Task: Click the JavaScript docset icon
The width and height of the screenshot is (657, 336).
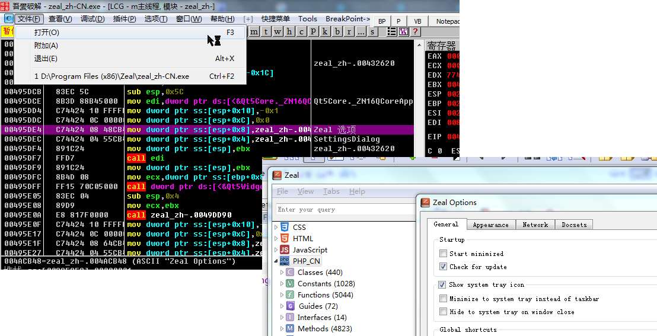Action: (285, 249)
